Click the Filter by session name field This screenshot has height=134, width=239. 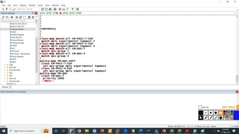[x=18, y=21]
